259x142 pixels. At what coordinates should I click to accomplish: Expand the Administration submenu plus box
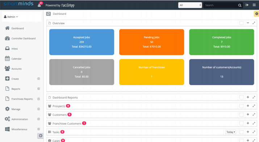pos(39,119)
